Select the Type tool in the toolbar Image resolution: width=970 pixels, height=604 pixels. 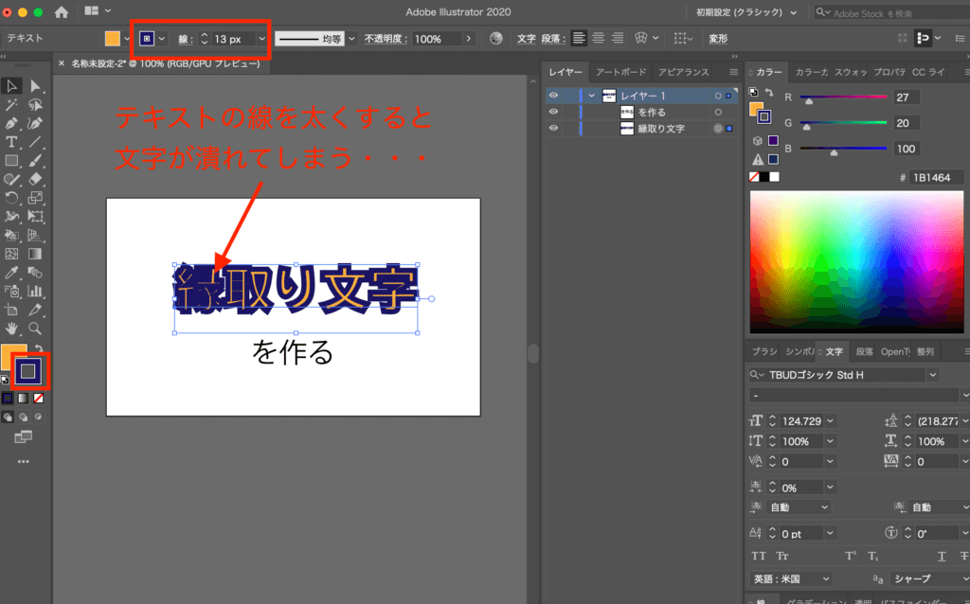click(12, 142)
